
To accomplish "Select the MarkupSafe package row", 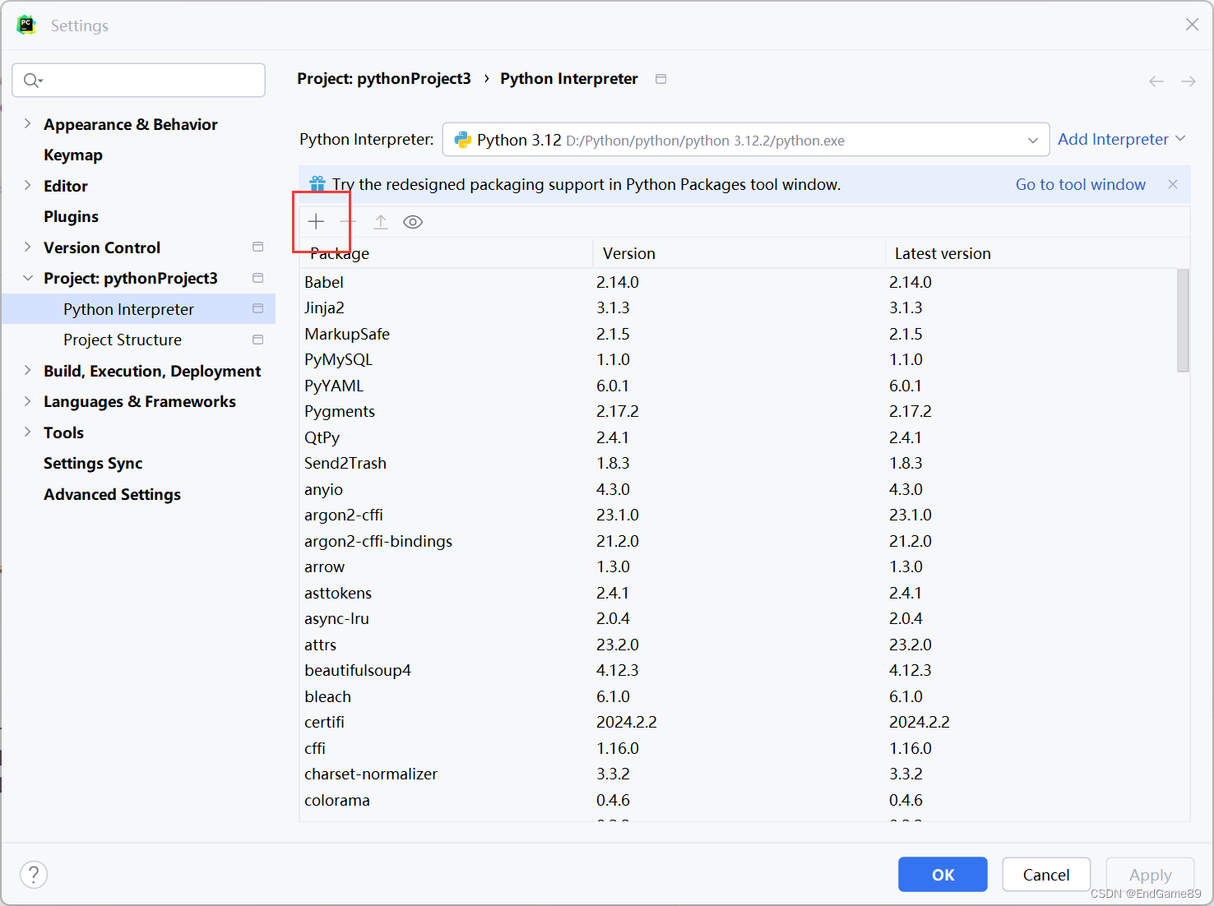I will click(738, 334).
